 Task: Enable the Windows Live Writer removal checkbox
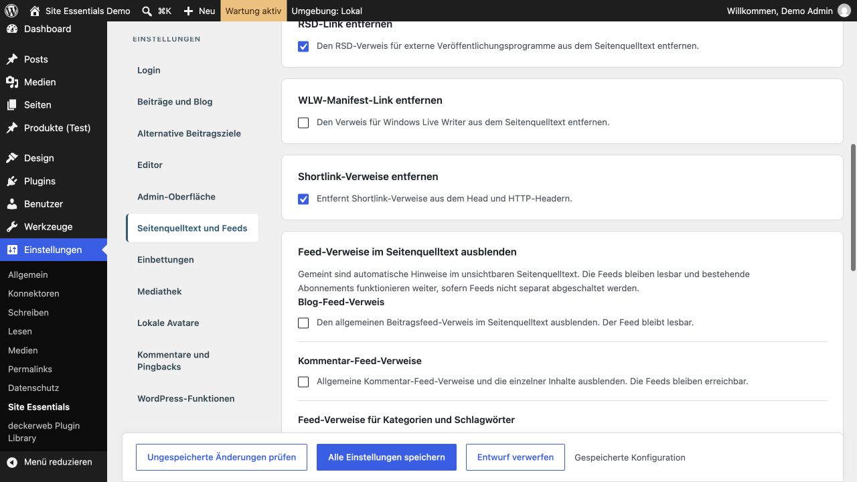point(303,123)
